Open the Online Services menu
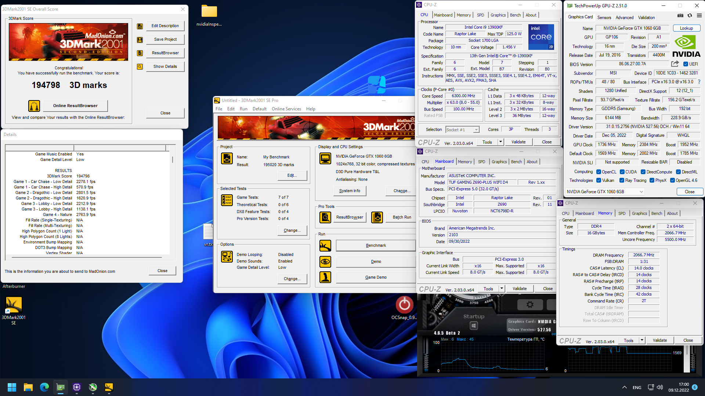This screenshot has width=705, height=396. [x=286, y=109]
